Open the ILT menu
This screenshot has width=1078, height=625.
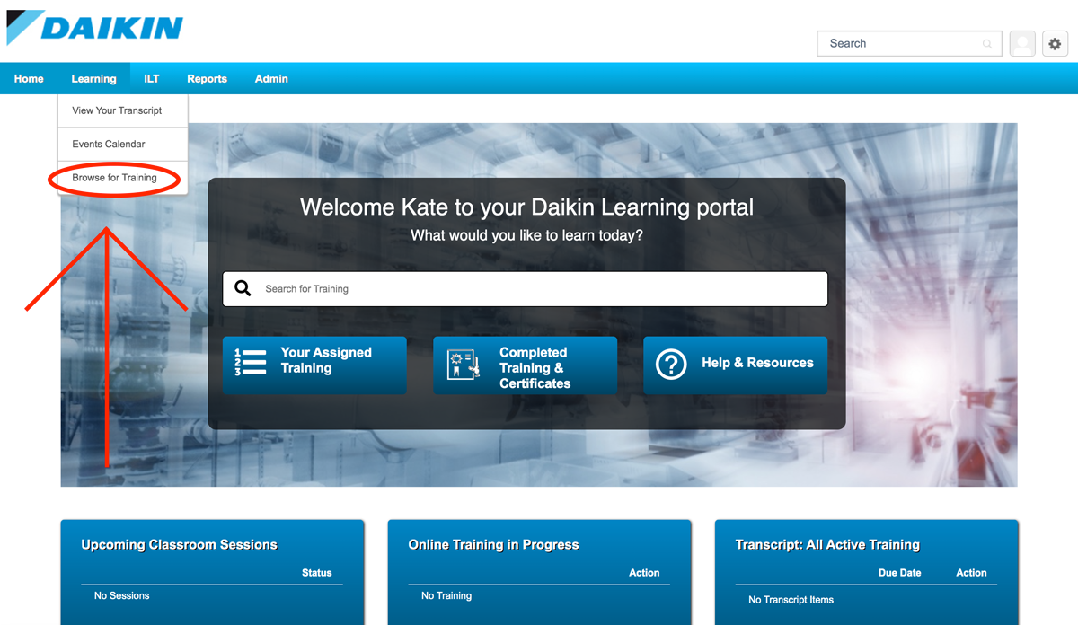click(152, 79)
